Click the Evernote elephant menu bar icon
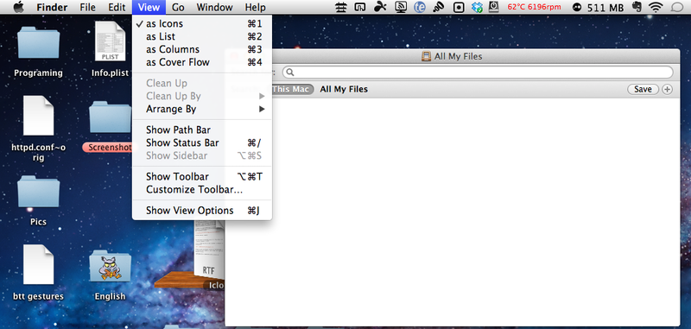Image resolution: width=691 pixels, height=329 pixels. click(637, 7)
